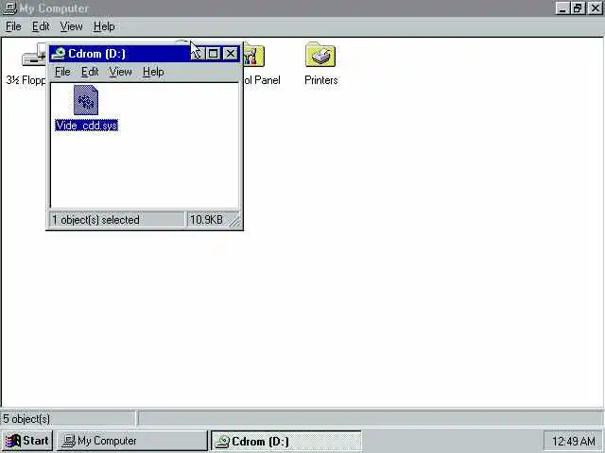Click the Cdrom (D:) title bar drive icon
The image size is (605, 453).
click(x=59, y=53)
